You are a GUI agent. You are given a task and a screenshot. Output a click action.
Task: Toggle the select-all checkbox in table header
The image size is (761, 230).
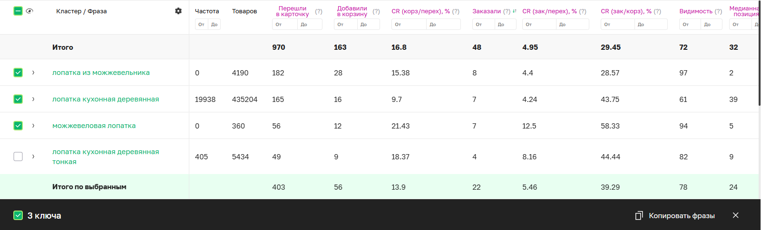(18, 11)
